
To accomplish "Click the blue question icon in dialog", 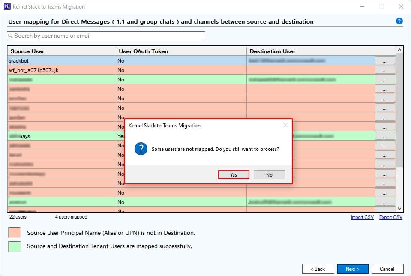I will click(x=141, y=149).
